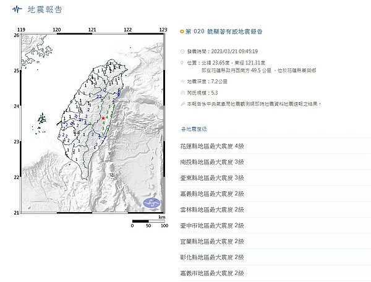371x282 pixels.
Task: Click the km scale bar below the map
Action: 148,221
